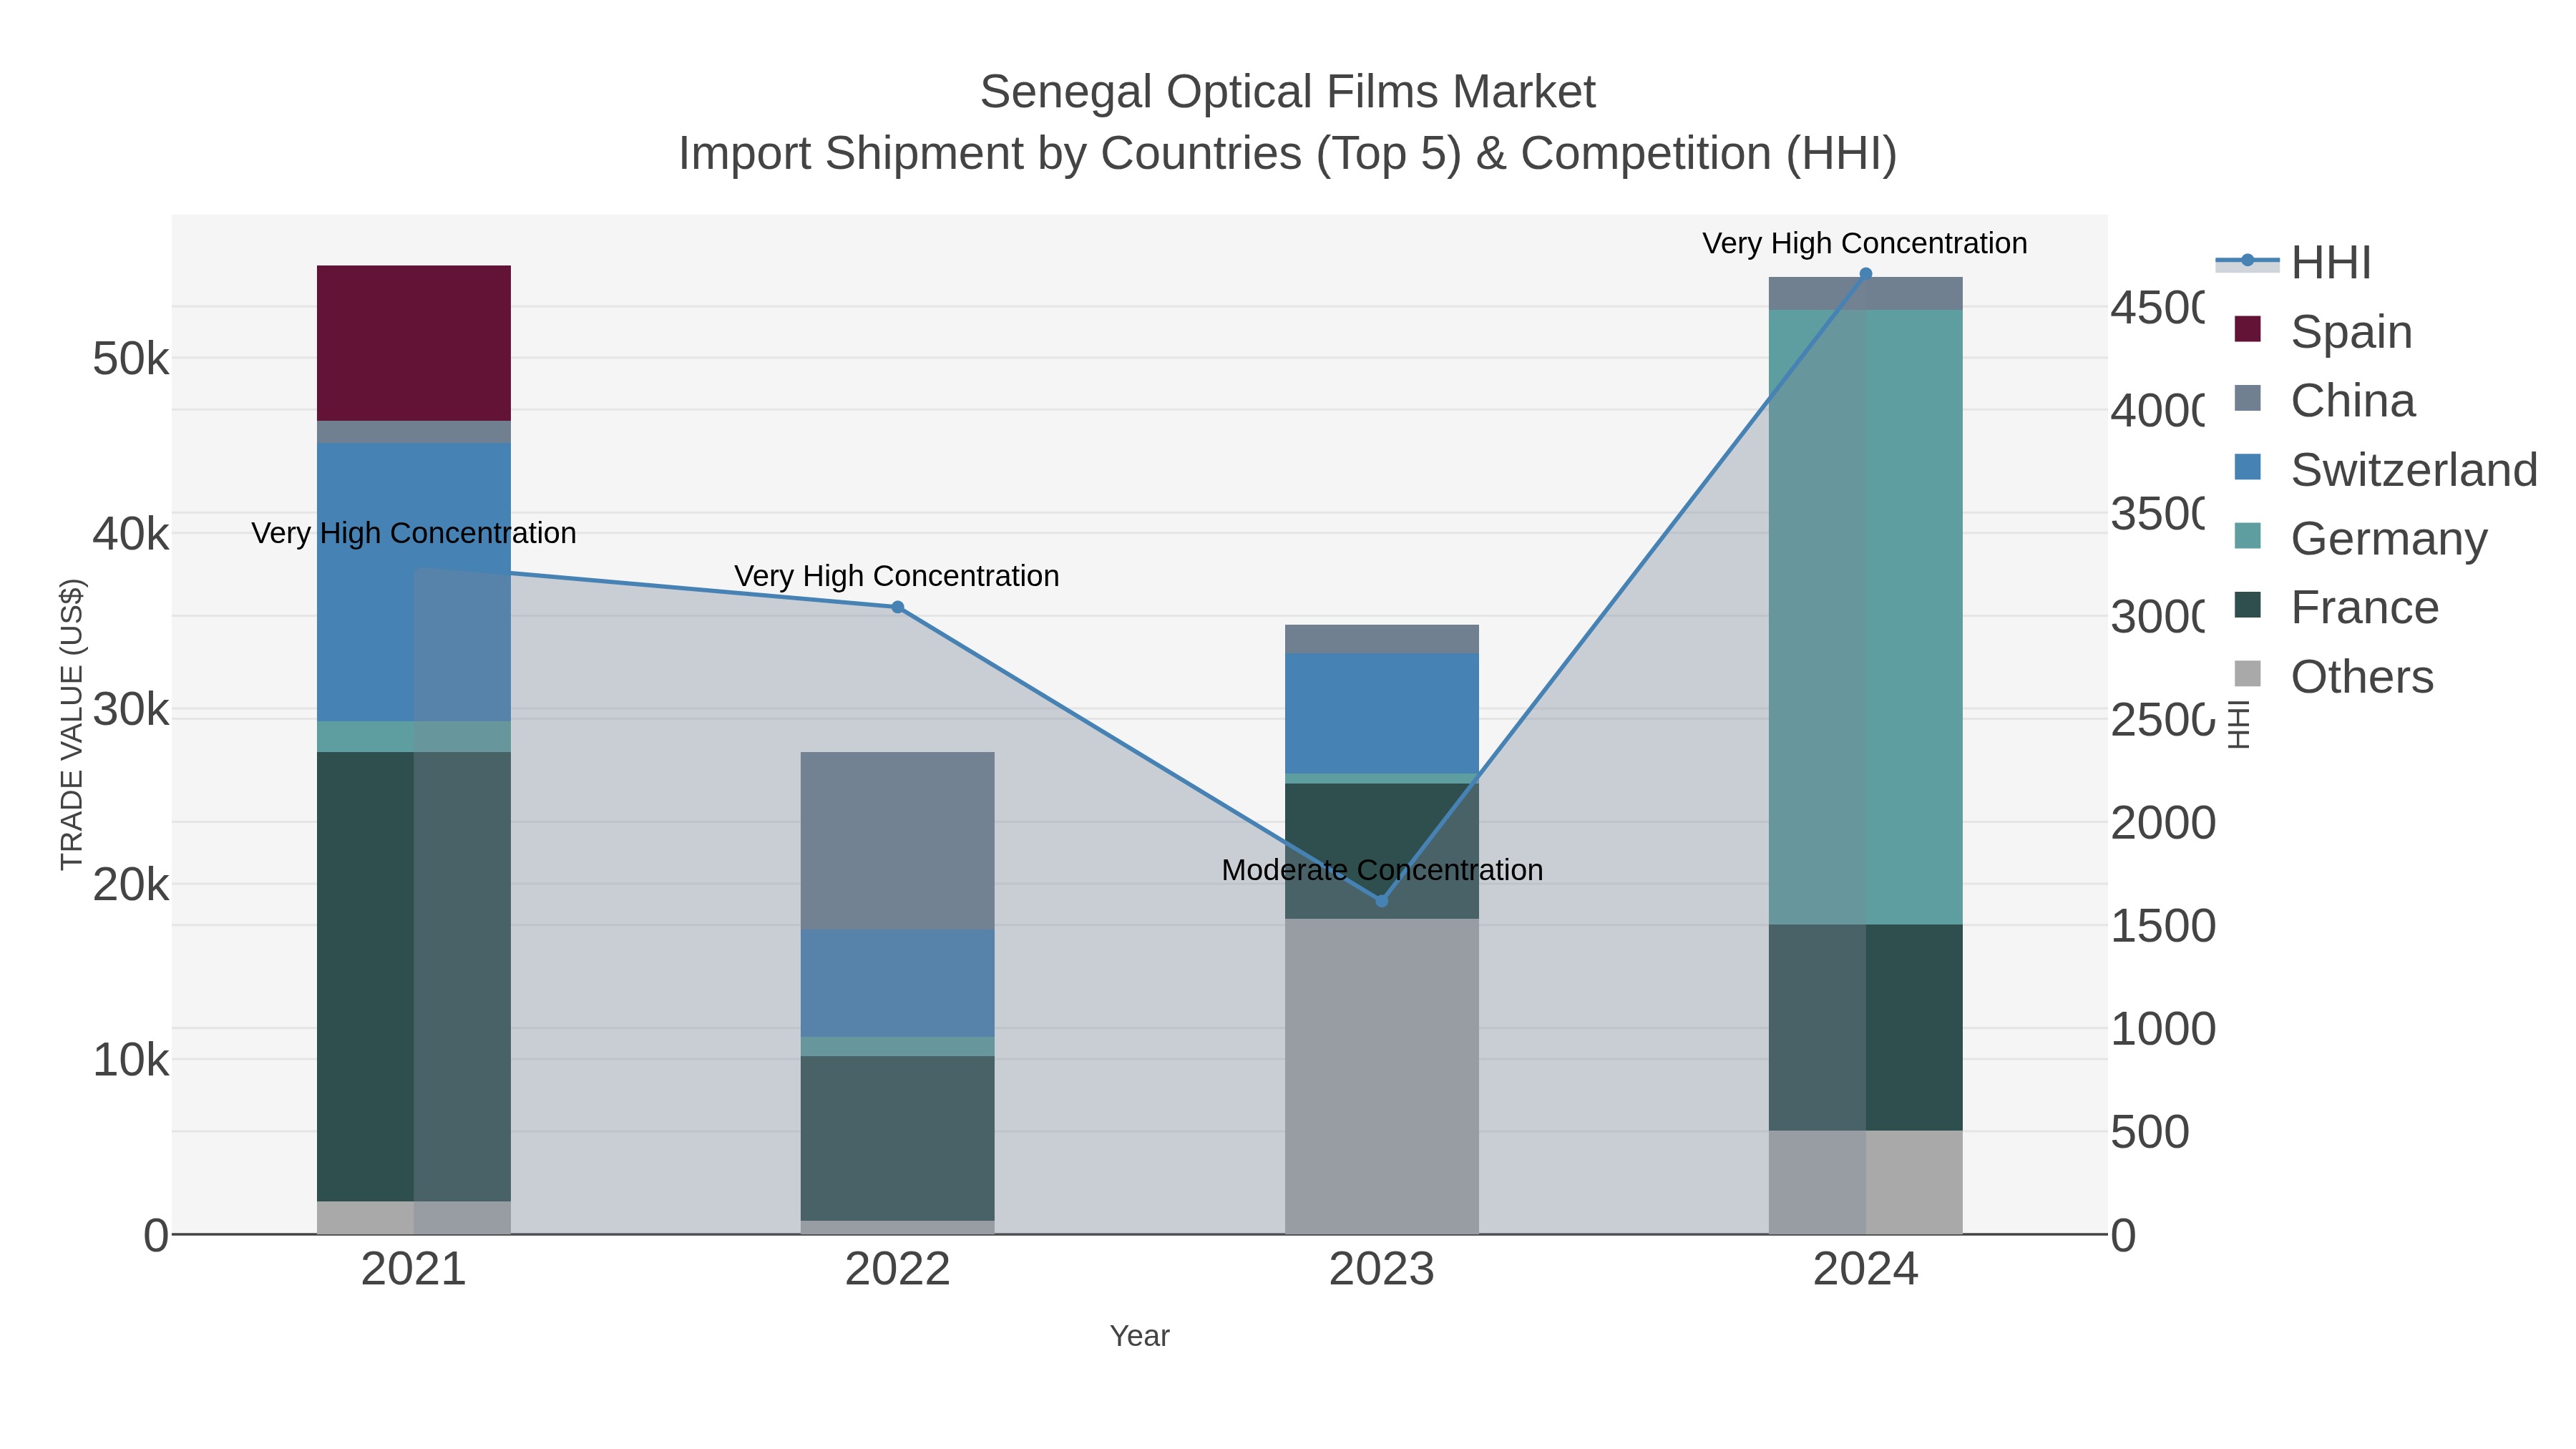Click the 'Very High Concentration' label above 2024
This screenshot has height=1449, width=2576.
[1865, 243]
